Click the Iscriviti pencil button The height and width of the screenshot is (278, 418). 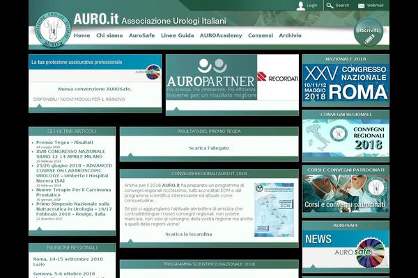(369, 33)
